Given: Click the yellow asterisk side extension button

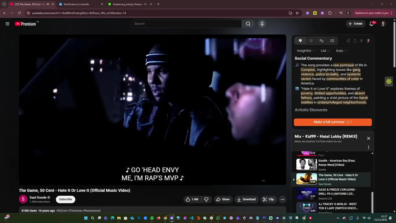Looking at the screenshot, I should click(x=389, y=81).
